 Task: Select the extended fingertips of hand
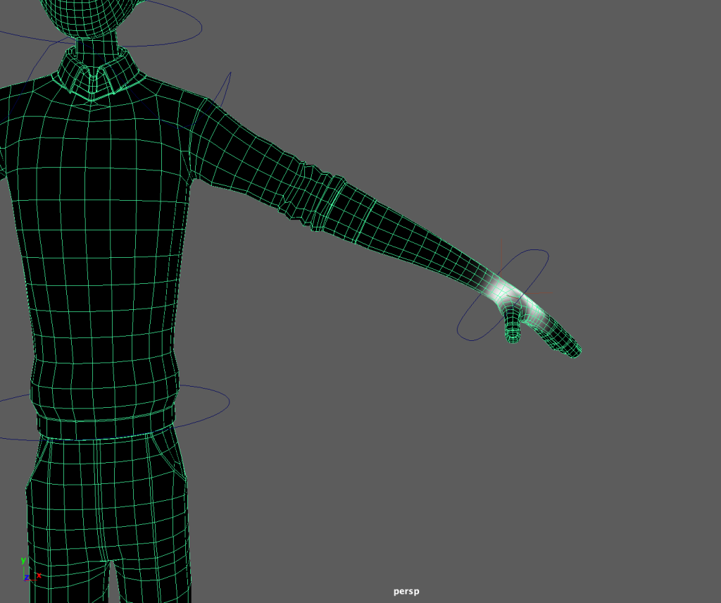[572, 349]
